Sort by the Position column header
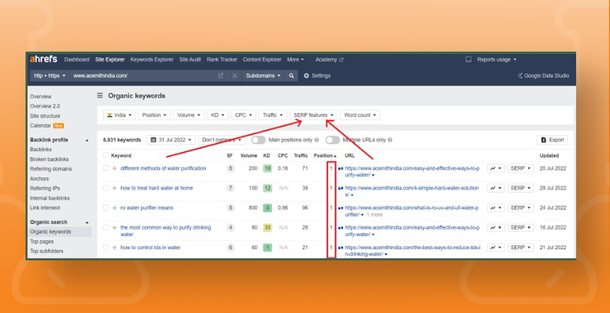Image resolution: width=610 pixels, height=313 pixels. 325,155
